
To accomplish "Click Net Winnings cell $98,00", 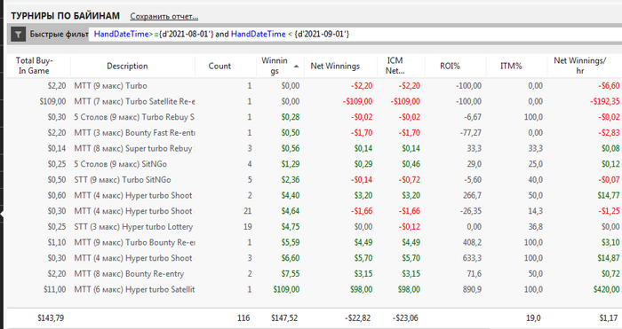I will (x=362, y=289).
